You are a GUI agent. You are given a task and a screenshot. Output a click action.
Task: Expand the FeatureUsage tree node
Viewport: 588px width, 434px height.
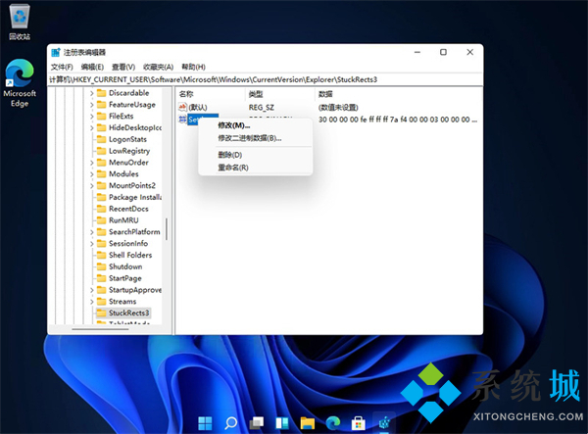point(92,105)
